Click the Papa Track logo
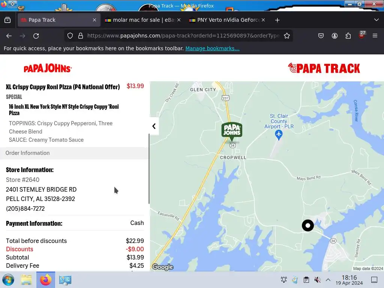The height and width of the screenshot is (288, 384). click(x=324, y=68)
